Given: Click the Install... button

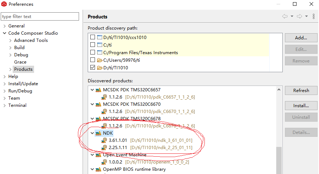Looking at the screenshot, I should tap(301, 105).
